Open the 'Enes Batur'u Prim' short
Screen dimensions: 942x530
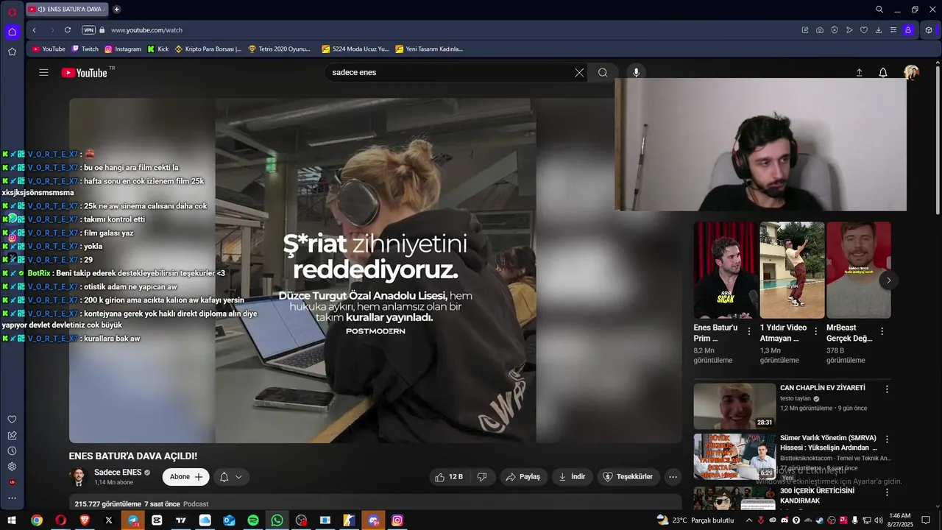[724, 270]
